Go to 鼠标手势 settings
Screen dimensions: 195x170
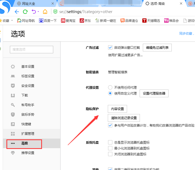28,115
